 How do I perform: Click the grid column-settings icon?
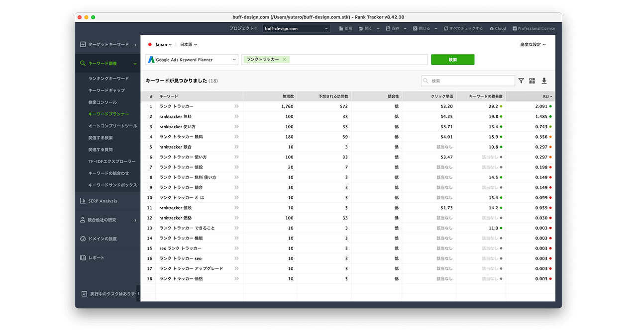tap(532, 81)
